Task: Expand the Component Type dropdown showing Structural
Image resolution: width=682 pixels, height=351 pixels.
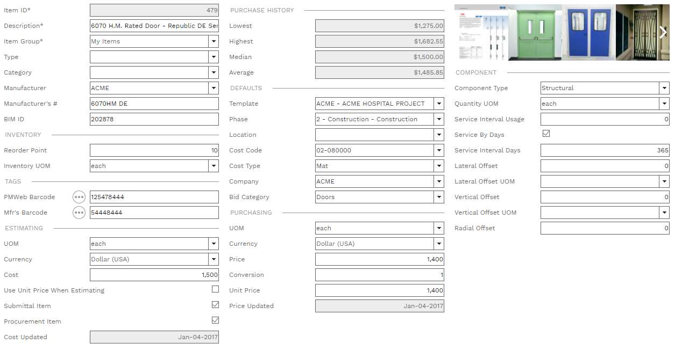Action: pyautogui.click(x=664, y=87)
